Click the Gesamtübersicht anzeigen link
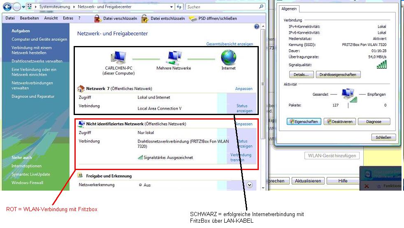This screenshot has height=228, width=404. pos(230,44)
